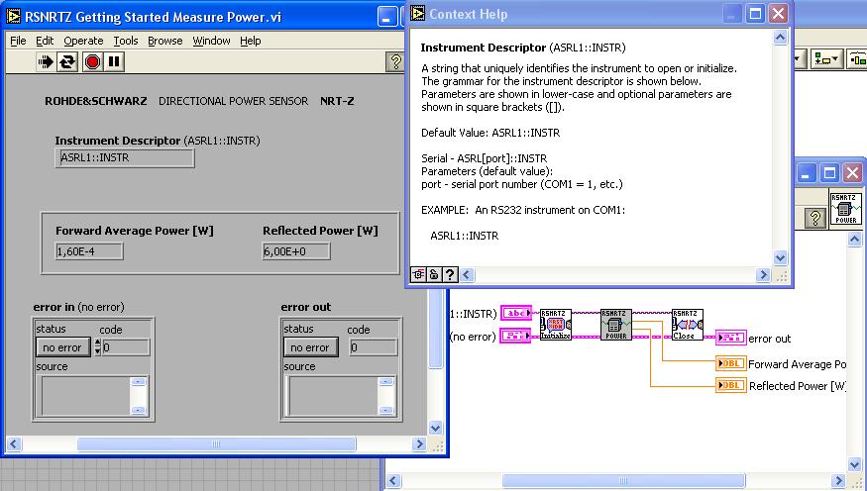Minimize the RSNRTZ front panel window
The width and height of the screenshot is (867, 491).
click(x=387, y=17)
